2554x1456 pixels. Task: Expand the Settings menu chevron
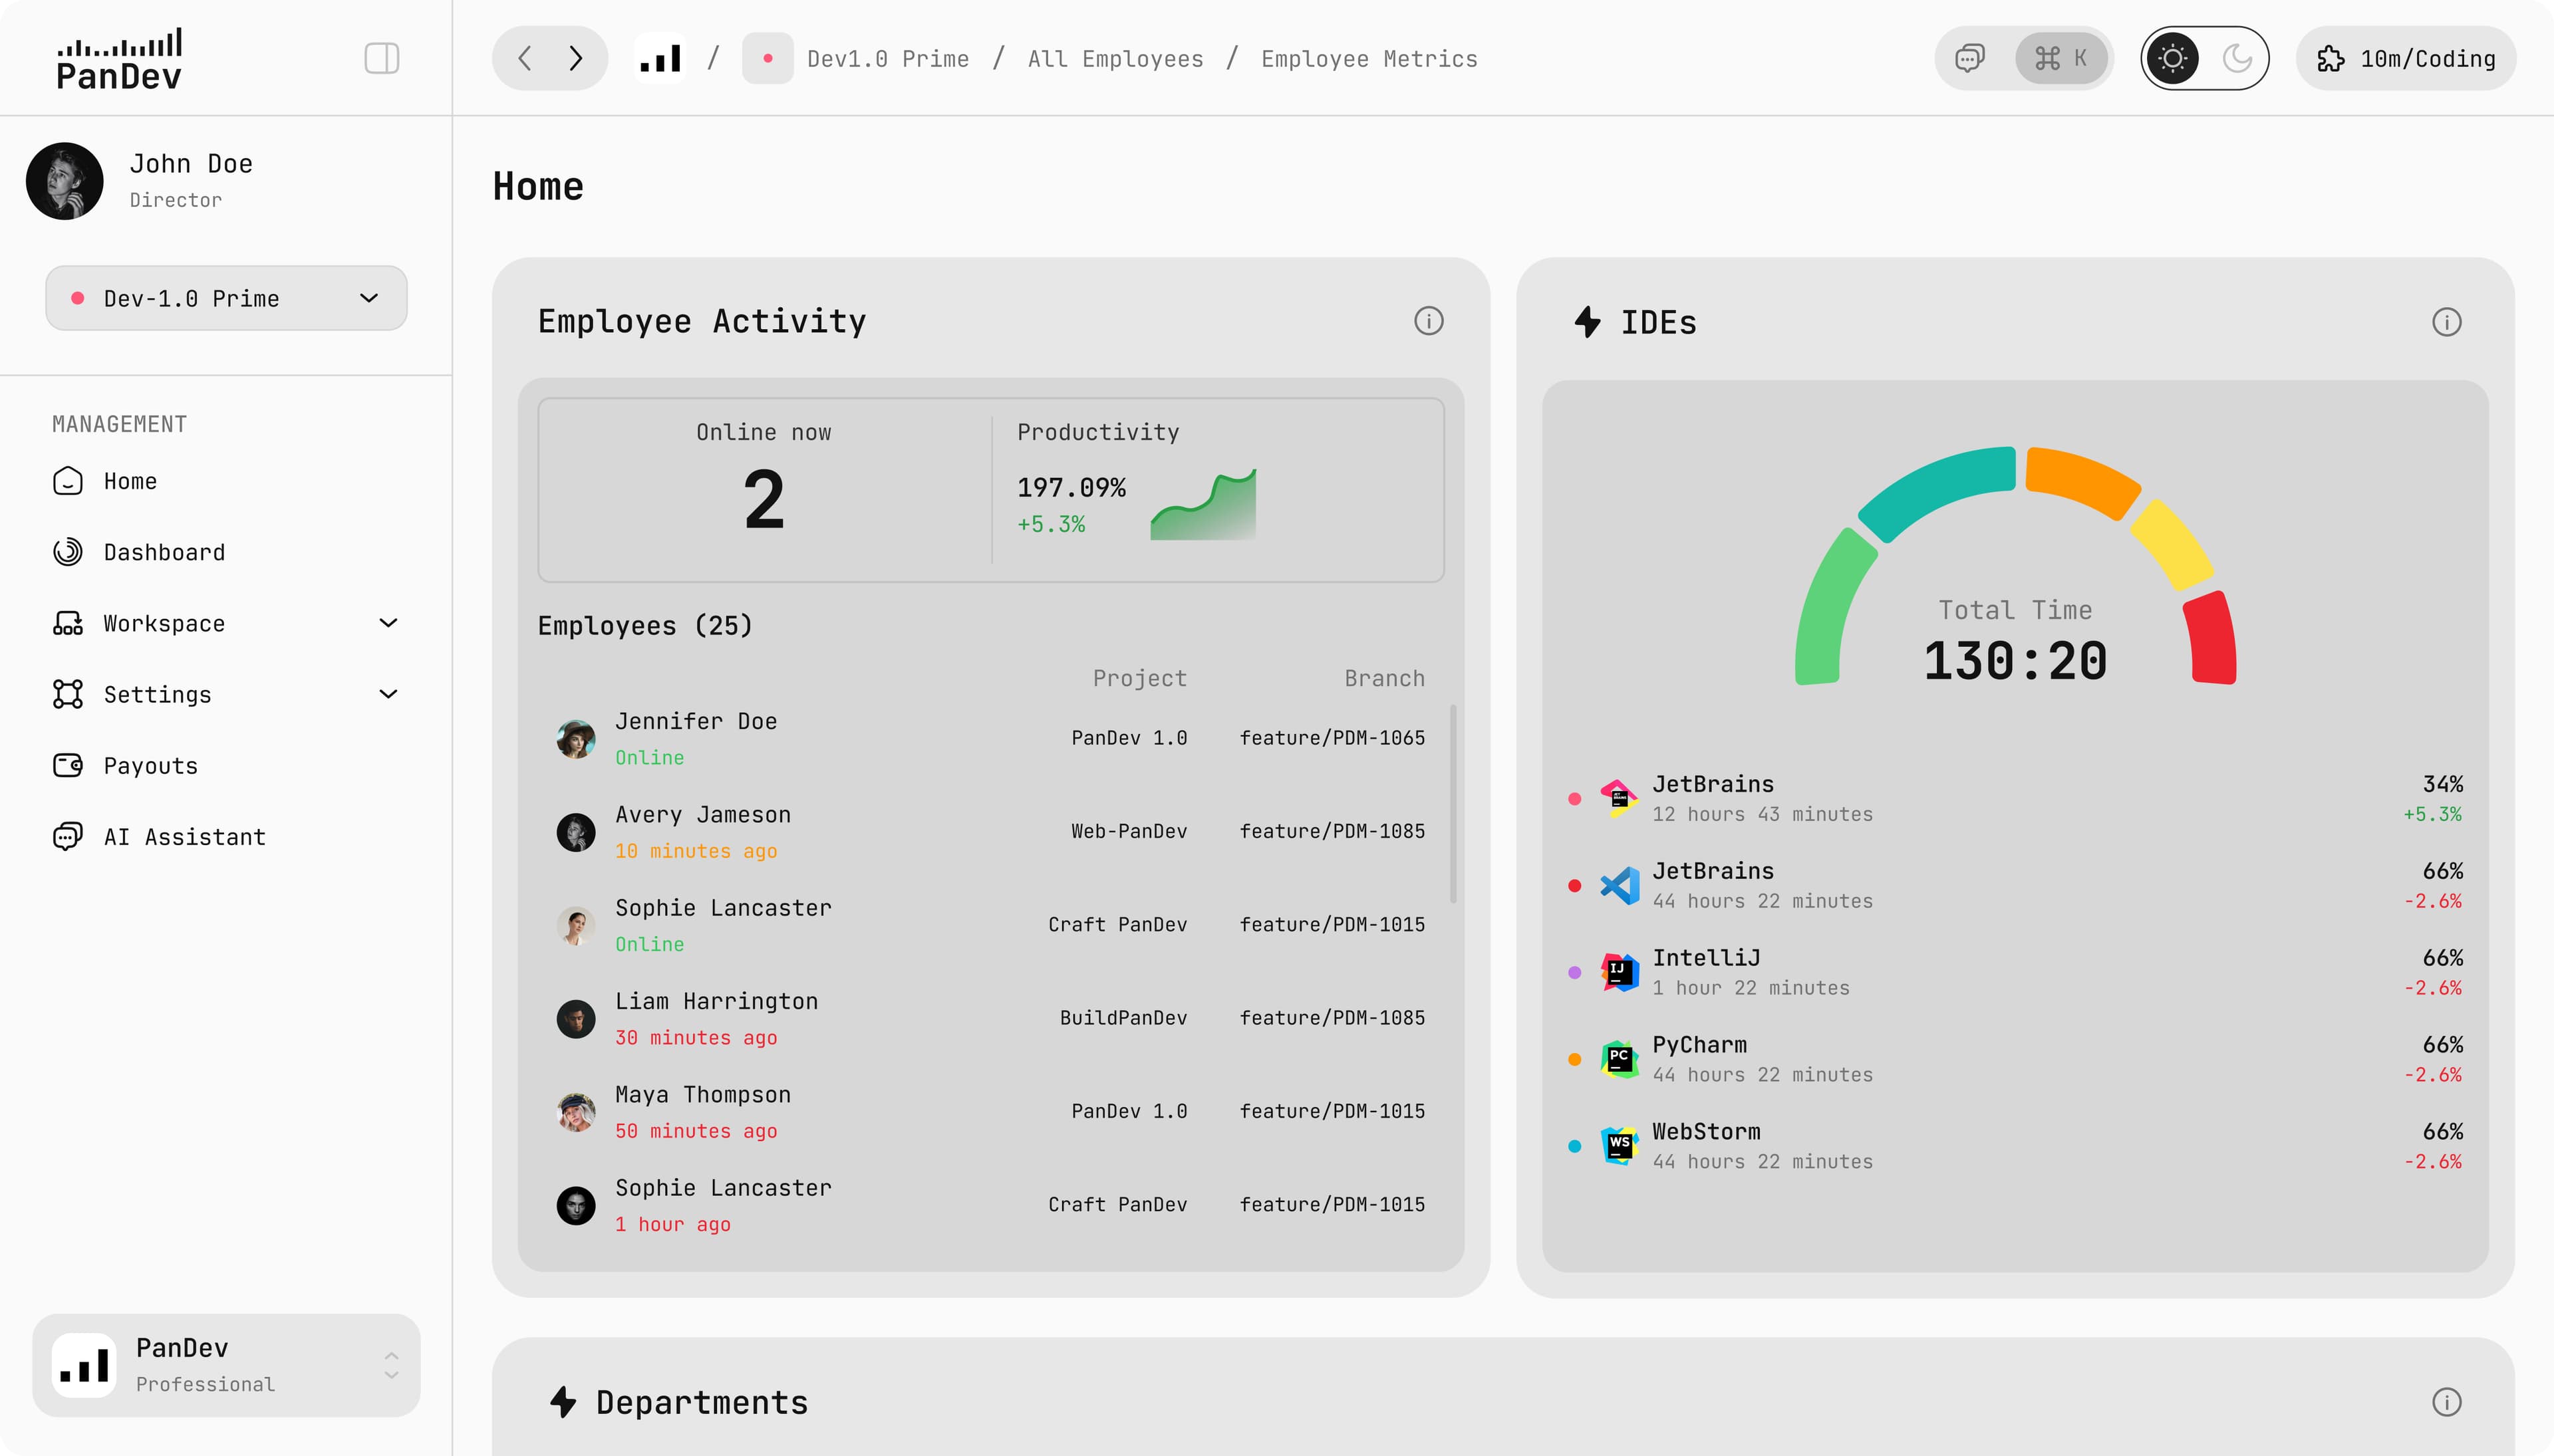click(388, 694)
